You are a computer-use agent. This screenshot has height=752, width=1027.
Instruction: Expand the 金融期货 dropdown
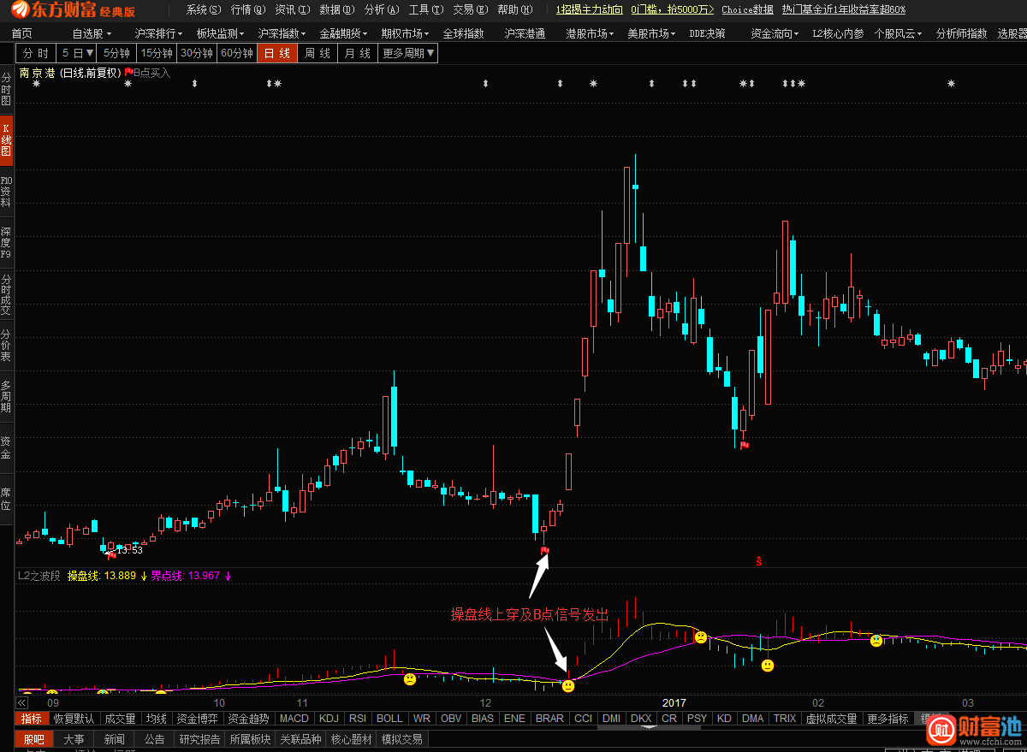click(344, 33)
